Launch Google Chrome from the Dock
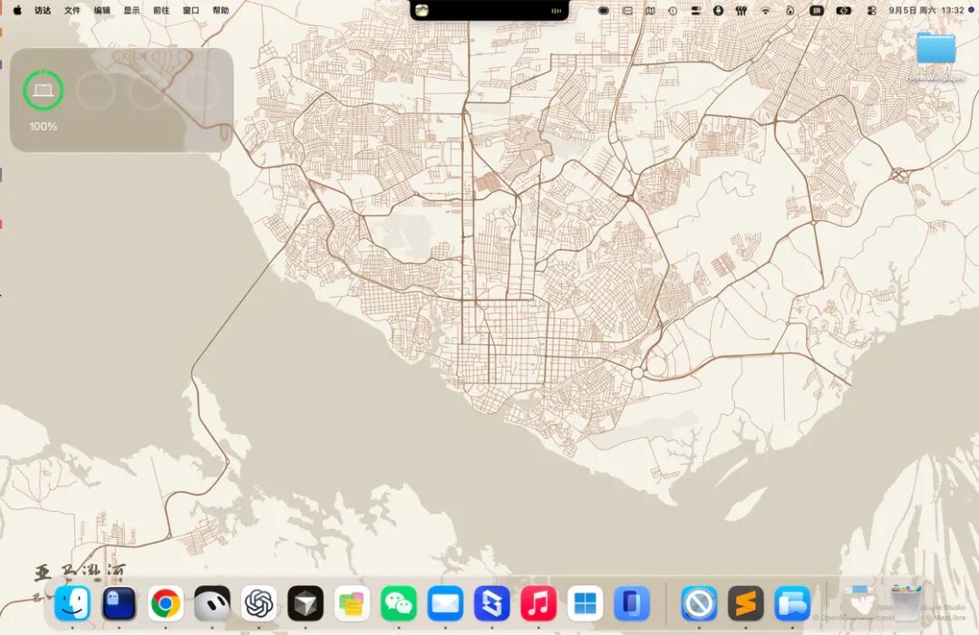979x635 pixels. pyautogui.click(x=166, y=603)
